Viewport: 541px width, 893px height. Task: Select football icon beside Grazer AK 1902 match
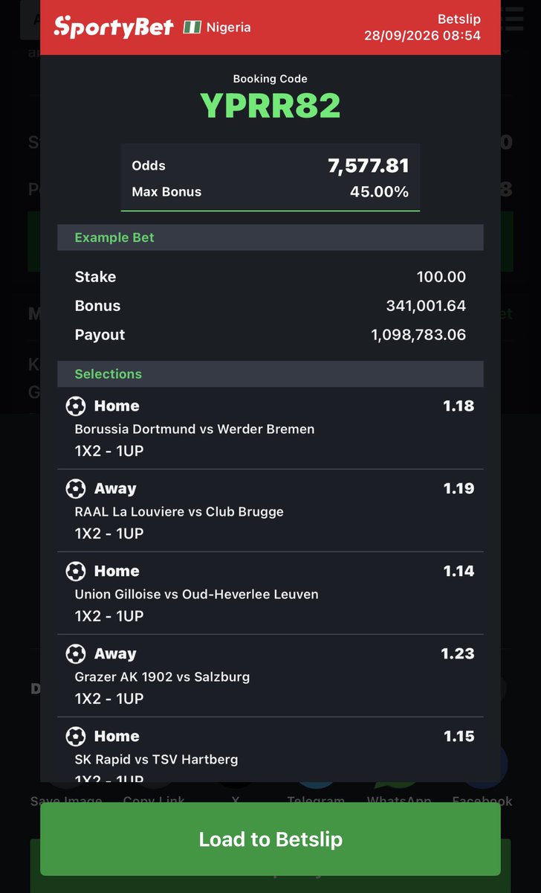click(76, 653)
